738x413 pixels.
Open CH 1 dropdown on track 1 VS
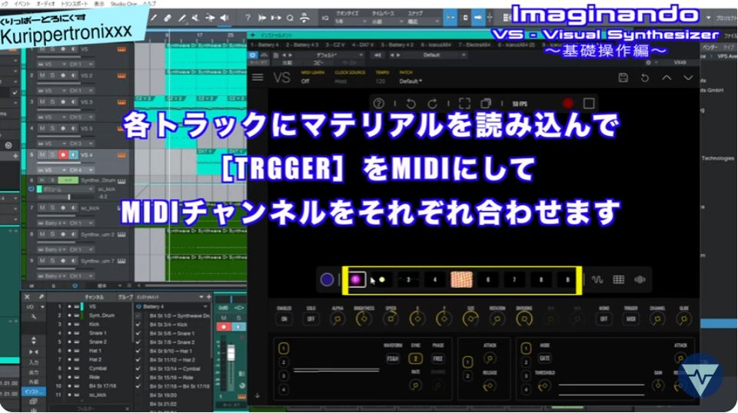pyautogui.click(x=81, y=64)
